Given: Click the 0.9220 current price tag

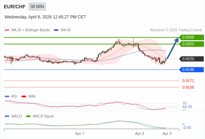Looking at the screenshot, I should click(191, 59).
